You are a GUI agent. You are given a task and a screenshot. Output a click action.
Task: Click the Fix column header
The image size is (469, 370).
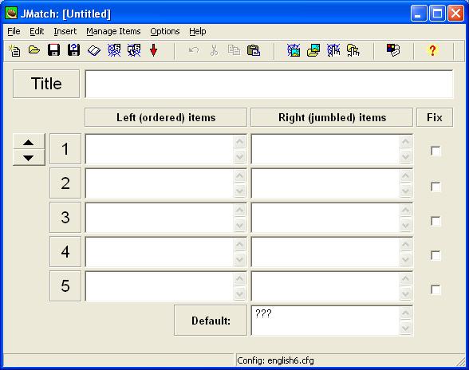435,117
